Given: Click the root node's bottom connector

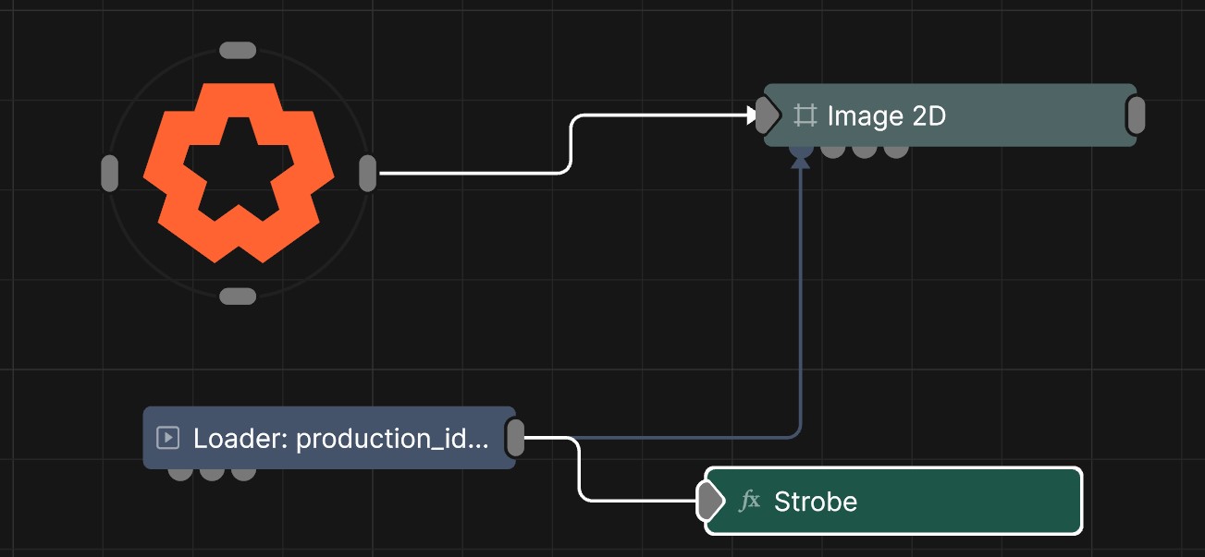Looking at the screenshot, I should point(238,297).
